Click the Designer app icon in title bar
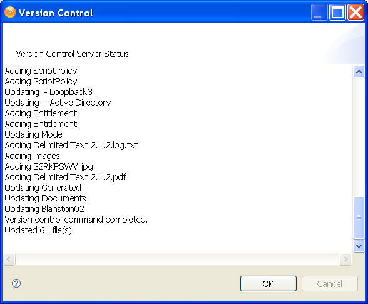Screen dimensions: 368x304 tap(10, 13)
